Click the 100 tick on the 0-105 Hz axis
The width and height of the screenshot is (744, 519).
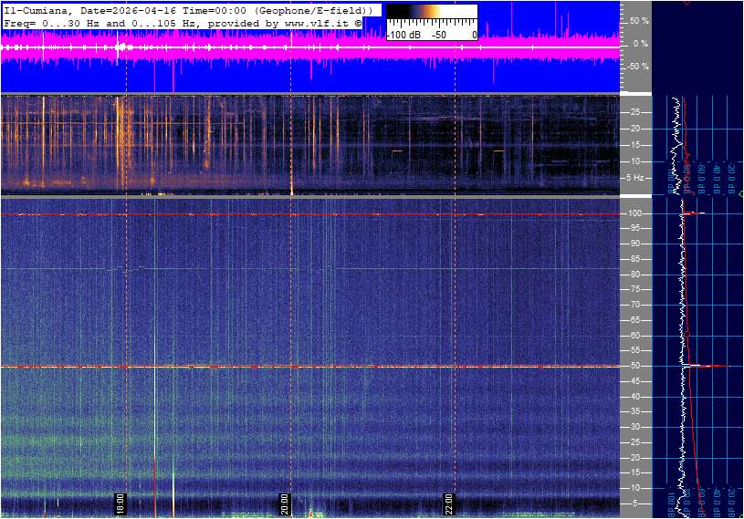click(634, 213)
